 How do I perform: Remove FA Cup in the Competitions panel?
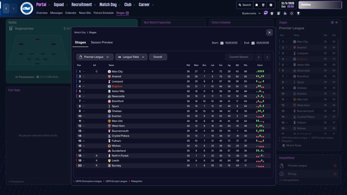coord(335,174)
